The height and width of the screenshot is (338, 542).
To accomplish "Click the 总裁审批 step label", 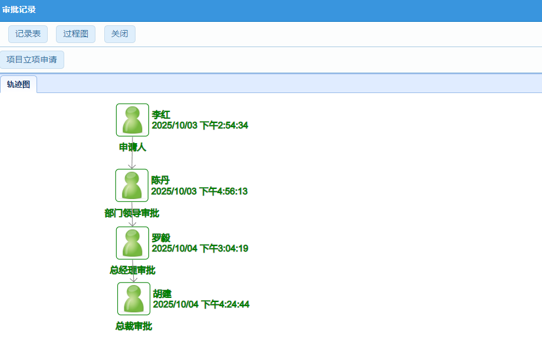I will pyautogui.click(x=134, y=326).
